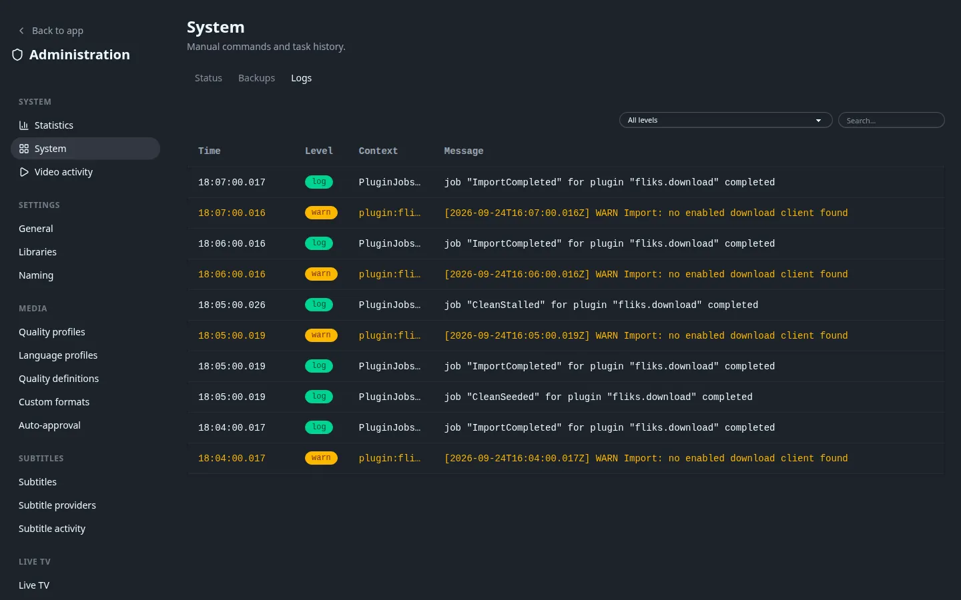Screen dimensions: 961x600
Task: Open System in the sidebar
Action: click(85, 149)
